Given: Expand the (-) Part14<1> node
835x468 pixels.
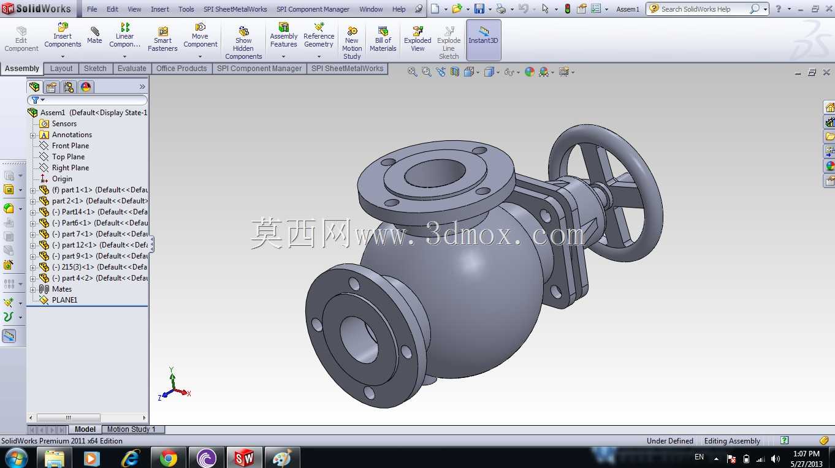Looking at the screenshot, I should pos(33,212).
